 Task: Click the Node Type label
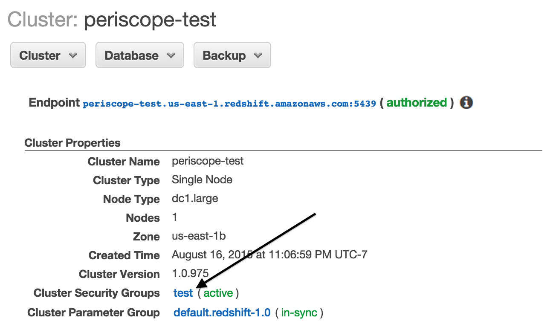pyautogui.click(x=131, y=199)
